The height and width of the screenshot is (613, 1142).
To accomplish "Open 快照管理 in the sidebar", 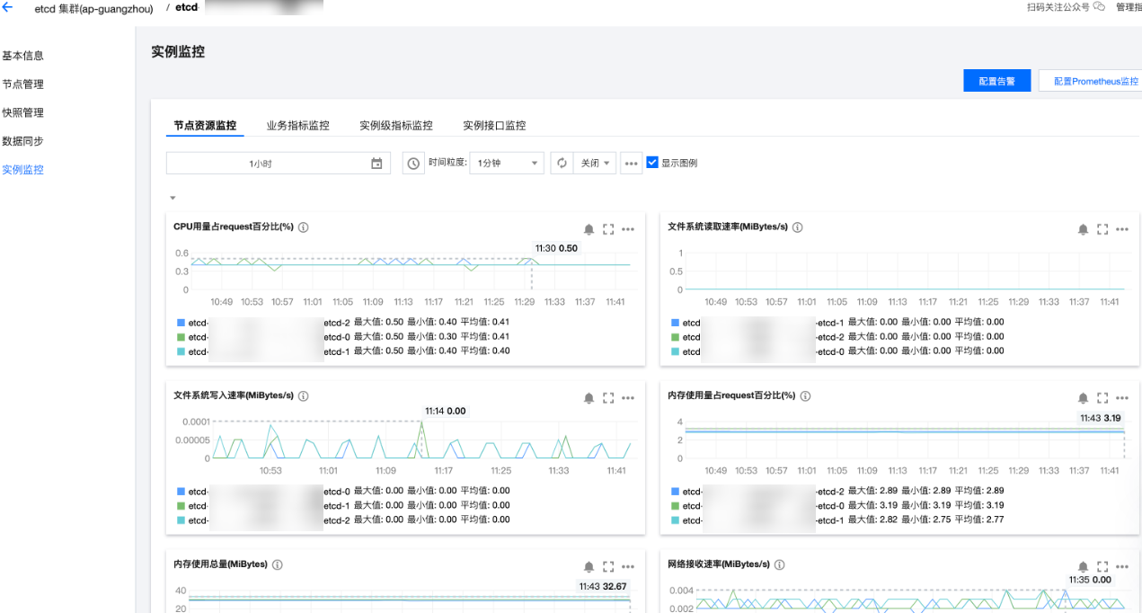I will pyautogui.click(x=22, y=113).
